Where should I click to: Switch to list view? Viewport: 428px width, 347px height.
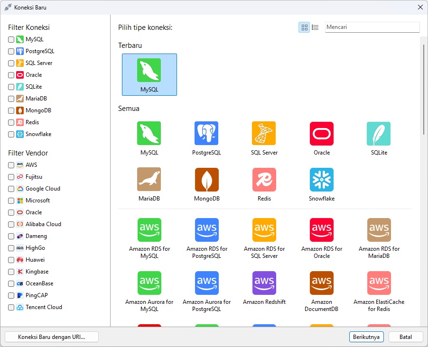(315, 27)
